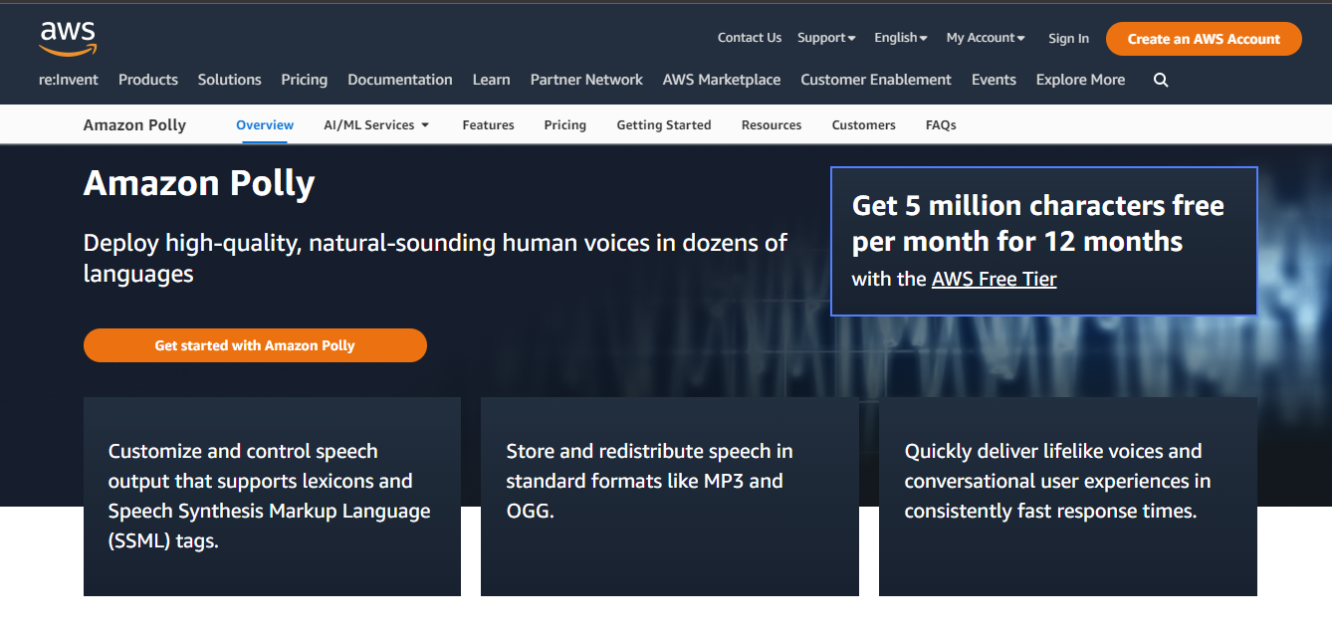Click the Contact Us link
Viewport: 1332px width, 636px height.
[x=750, y=38]
